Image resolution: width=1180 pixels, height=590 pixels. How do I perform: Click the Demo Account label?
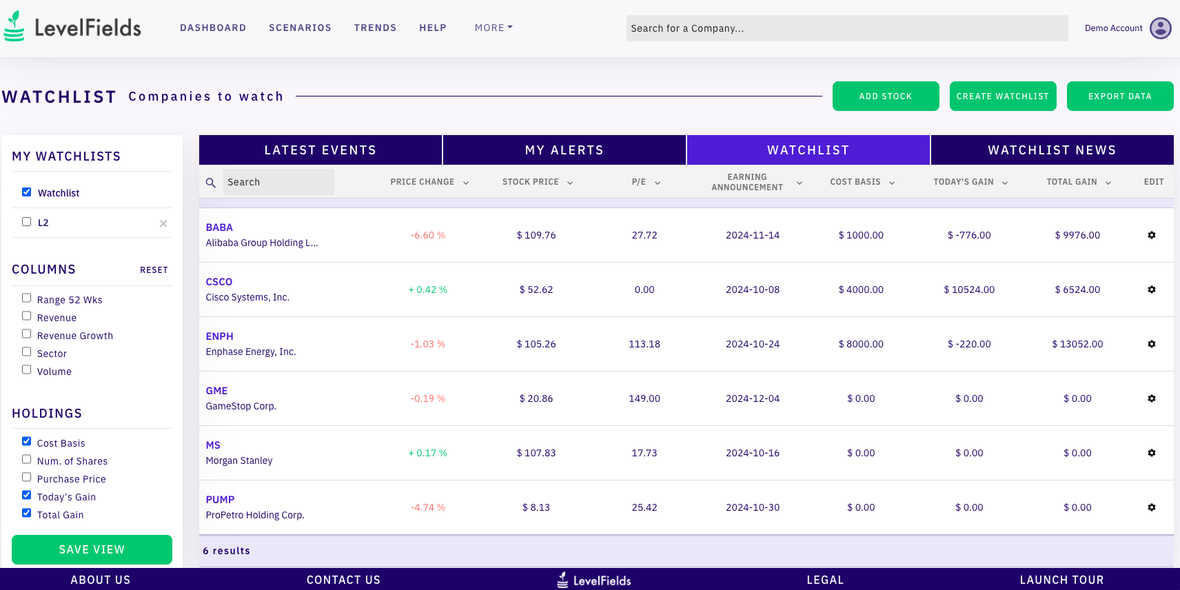[1113, 28]
